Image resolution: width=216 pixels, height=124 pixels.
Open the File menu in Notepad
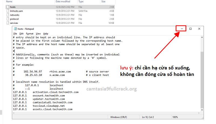pos(15,33)
